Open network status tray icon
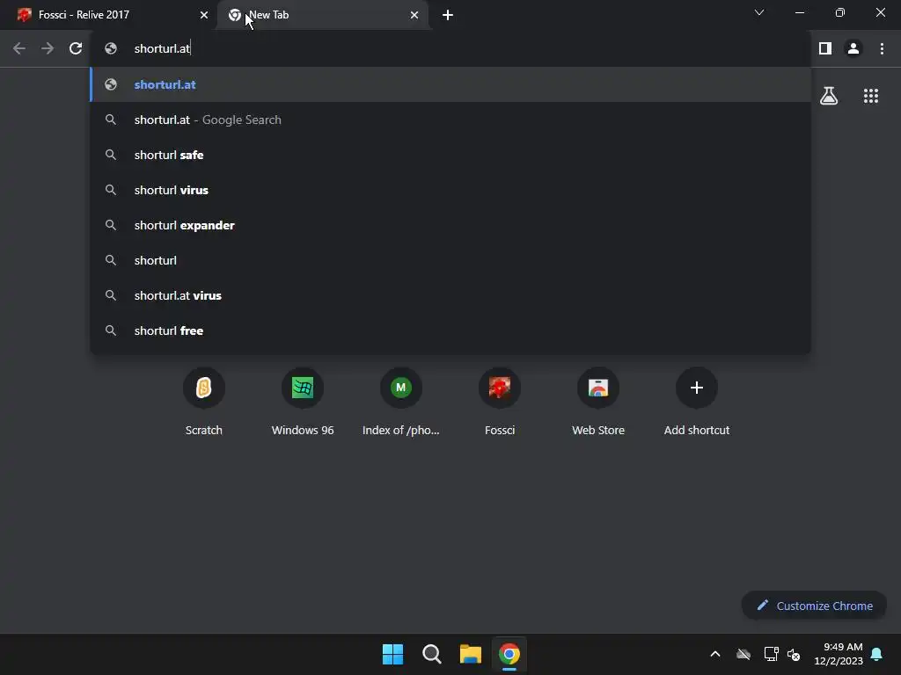The width and height of the screenshot is (901, 675). 771,654
